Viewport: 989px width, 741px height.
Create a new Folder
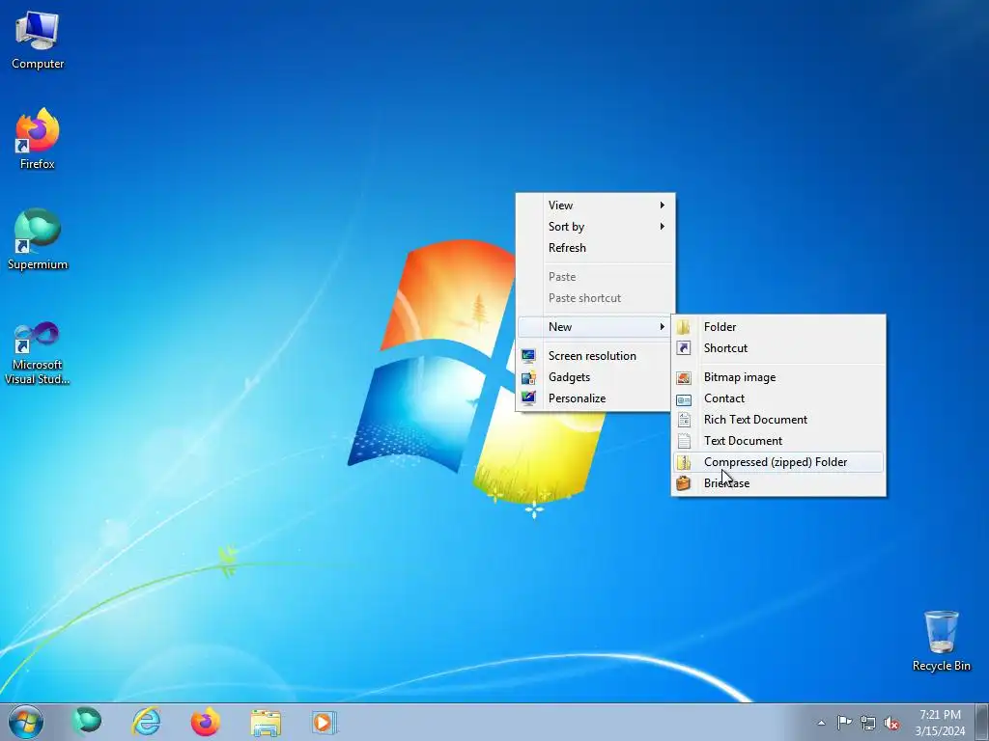click(778, 327)
